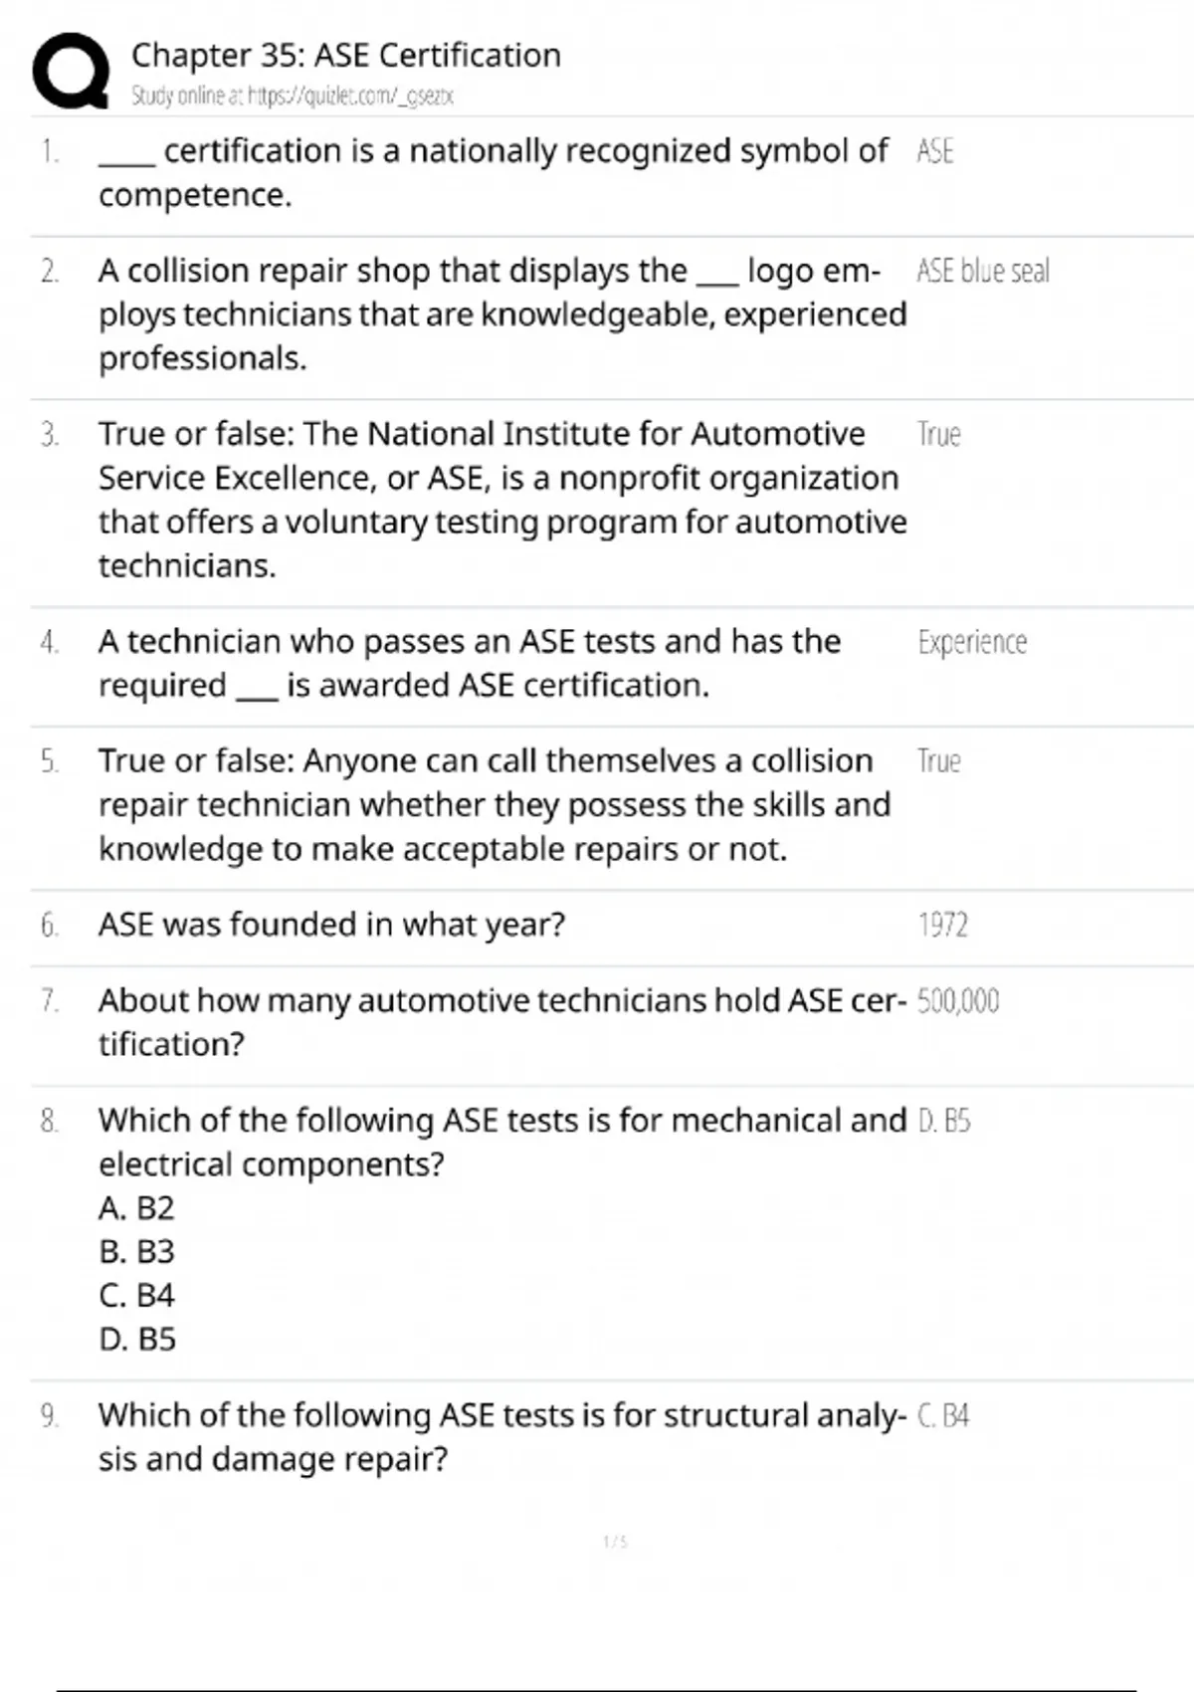Click question "ASE was founded in what year?"

[x=331, y=925]
